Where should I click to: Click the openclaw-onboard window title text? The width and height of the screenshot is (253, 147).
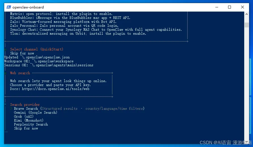click(28, 7)
